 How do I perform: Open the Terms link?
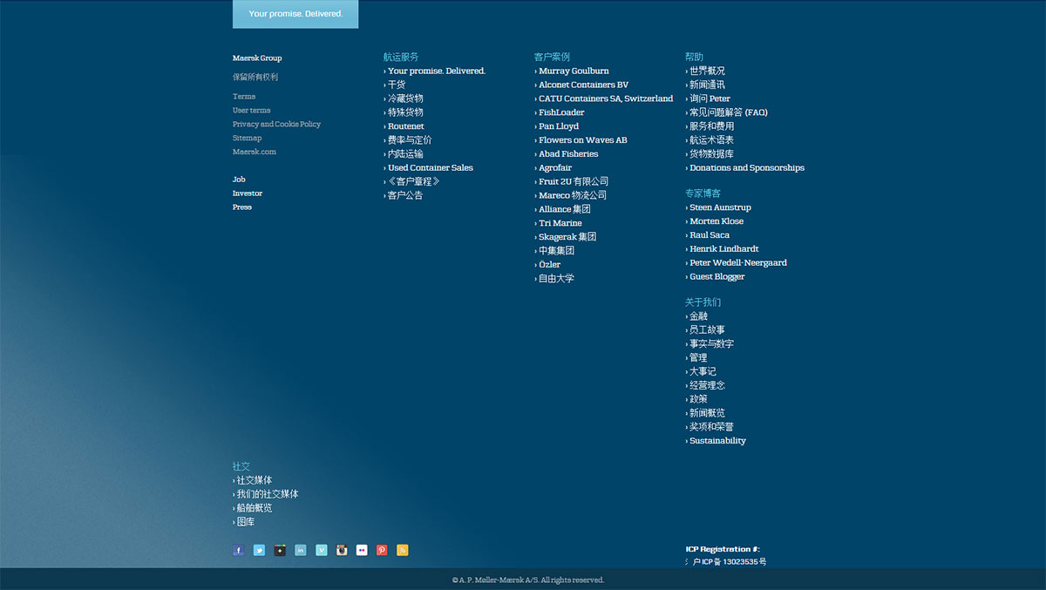click(244, 97)
